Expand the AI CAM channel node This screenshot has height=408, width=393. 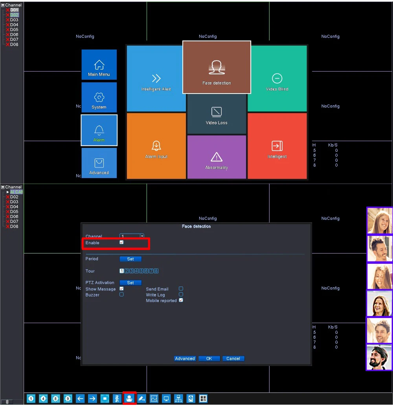(7, 192)
